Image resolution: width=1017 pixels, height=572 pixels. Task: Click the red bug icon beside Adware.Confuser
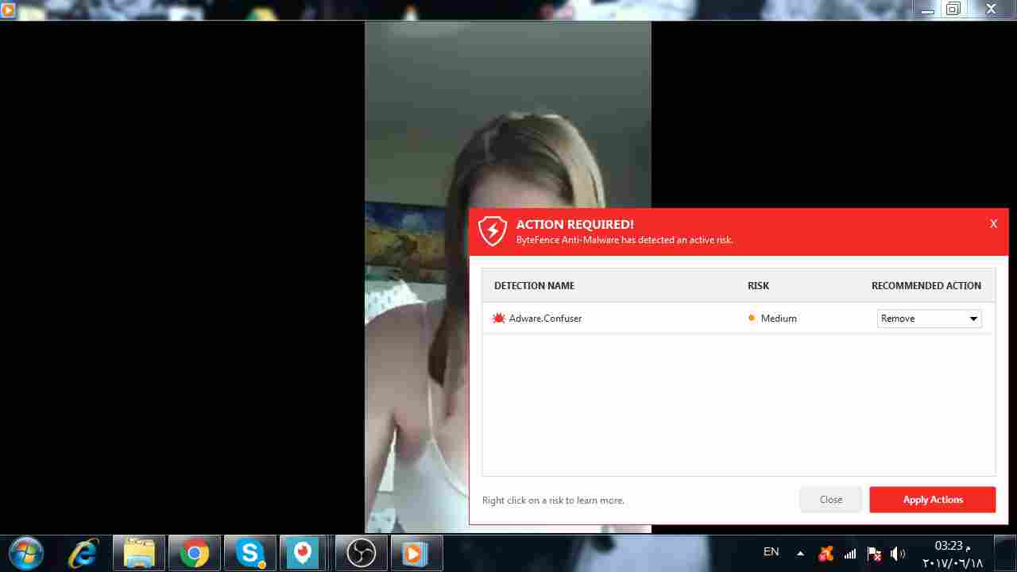[x=499, y=319]
